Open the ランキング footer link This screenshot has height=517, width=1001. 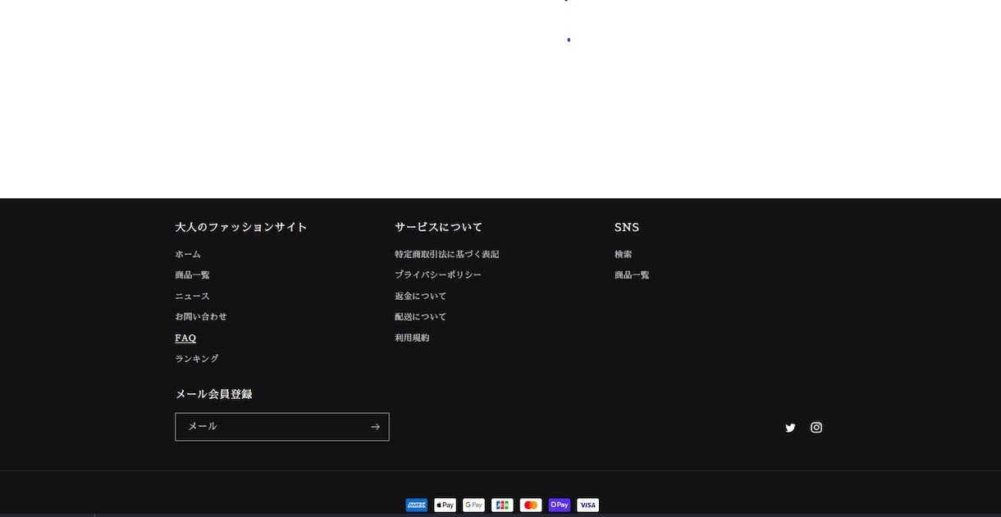click(x=197, y=359)
